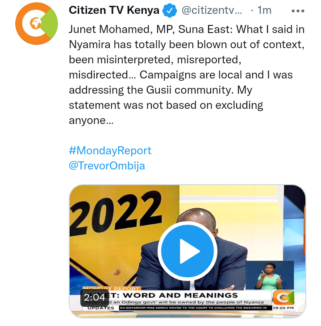This screenshot has height=326, width=321.
Task: Click the tweet text about Nyamira
Action: point(187,74)
